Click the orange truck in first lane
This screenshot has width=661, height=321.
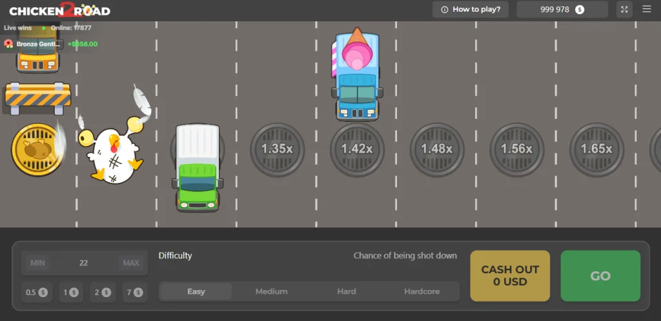pyautogui.click(x=37, y=48)
